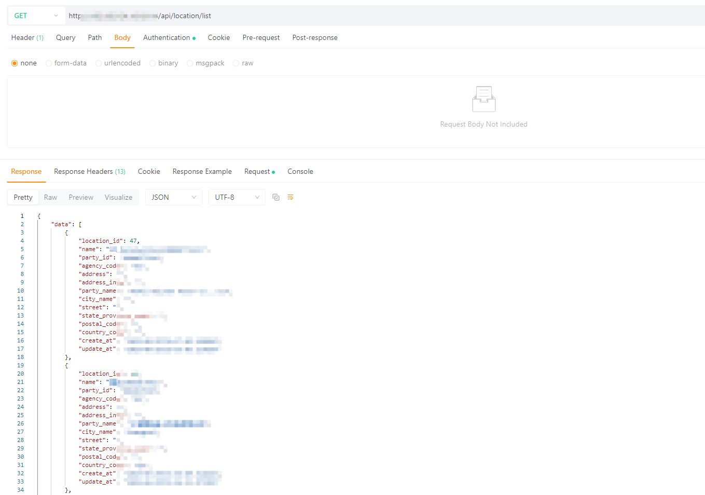Open the Response Example tab
This screenshot has width=705, height=495.
point(202,172)
